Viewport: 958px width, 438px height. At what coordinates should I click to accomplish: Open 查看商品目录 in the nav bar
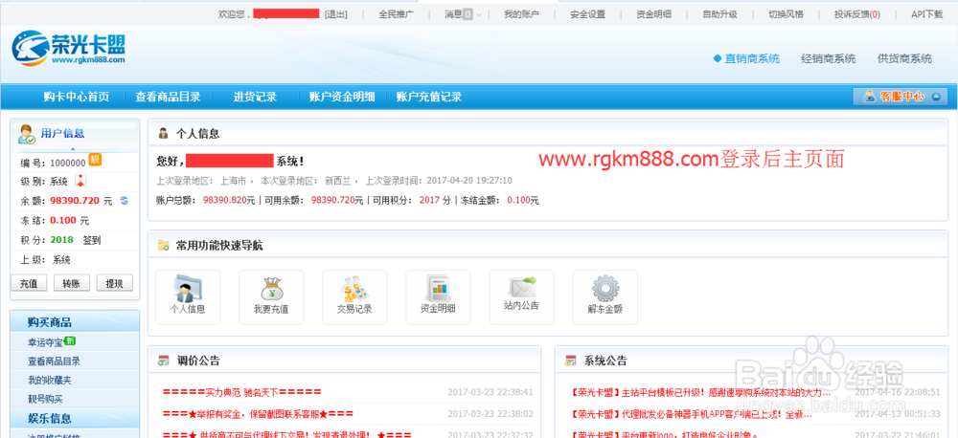pos(168,97)
